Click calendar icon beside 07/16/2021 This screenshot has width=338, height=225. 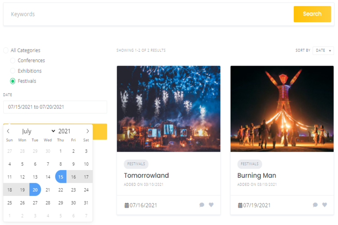click(x=127, y=205)
